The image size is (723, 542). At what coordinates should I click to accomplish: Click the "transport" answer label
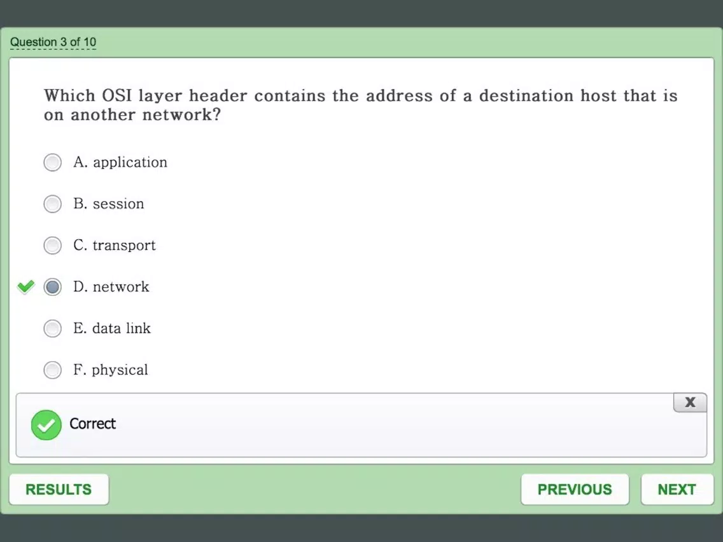point(124,246)
